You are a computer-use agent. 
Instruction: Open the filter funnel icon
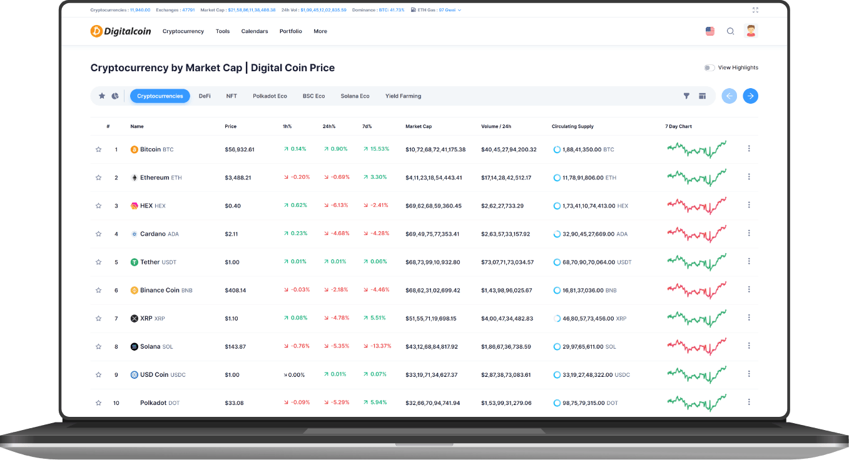click(686, 96)
